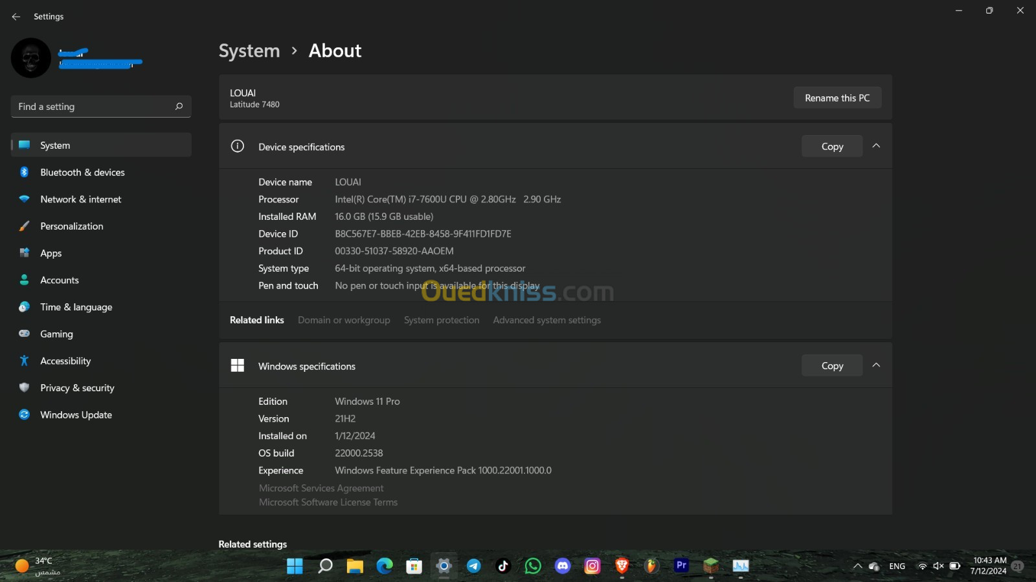
Task: Select the Installed RAM value 16.0 GB
Action: [x=384, y=217]
